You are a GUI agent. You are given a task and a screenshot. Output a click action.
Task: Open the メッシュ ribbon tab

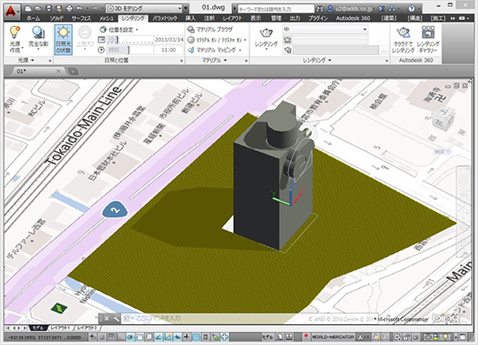click(x=106, y=18)
